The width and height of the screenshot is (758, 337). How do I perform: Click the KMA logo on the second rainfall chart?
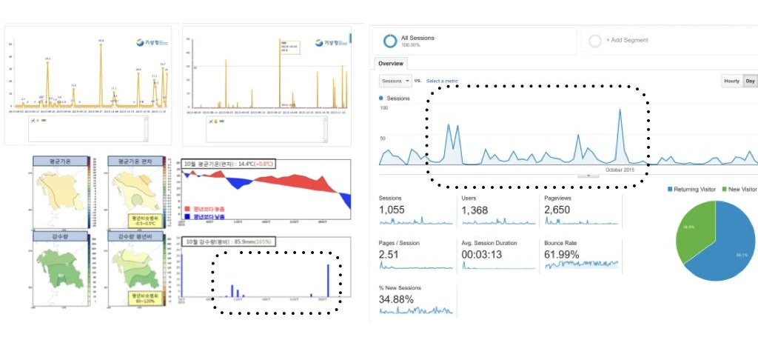pyautogui.click(x=331, y=42)
